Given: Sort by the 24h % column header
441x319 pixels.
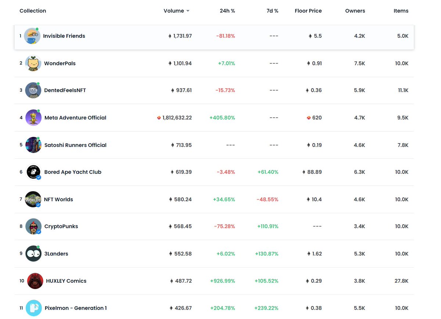Looking at the screenshot, I should click(x=227, y=11).
